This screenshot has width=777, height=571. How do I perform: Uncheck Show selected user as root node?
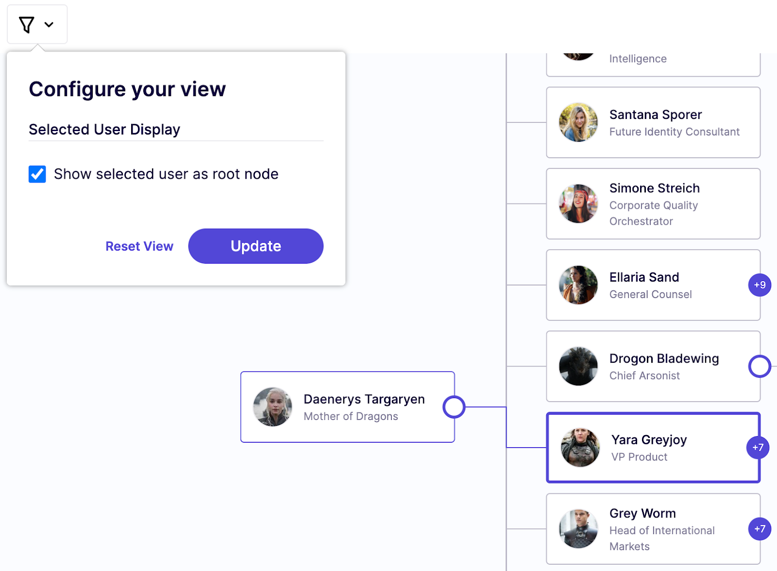[x=37, y=174]
